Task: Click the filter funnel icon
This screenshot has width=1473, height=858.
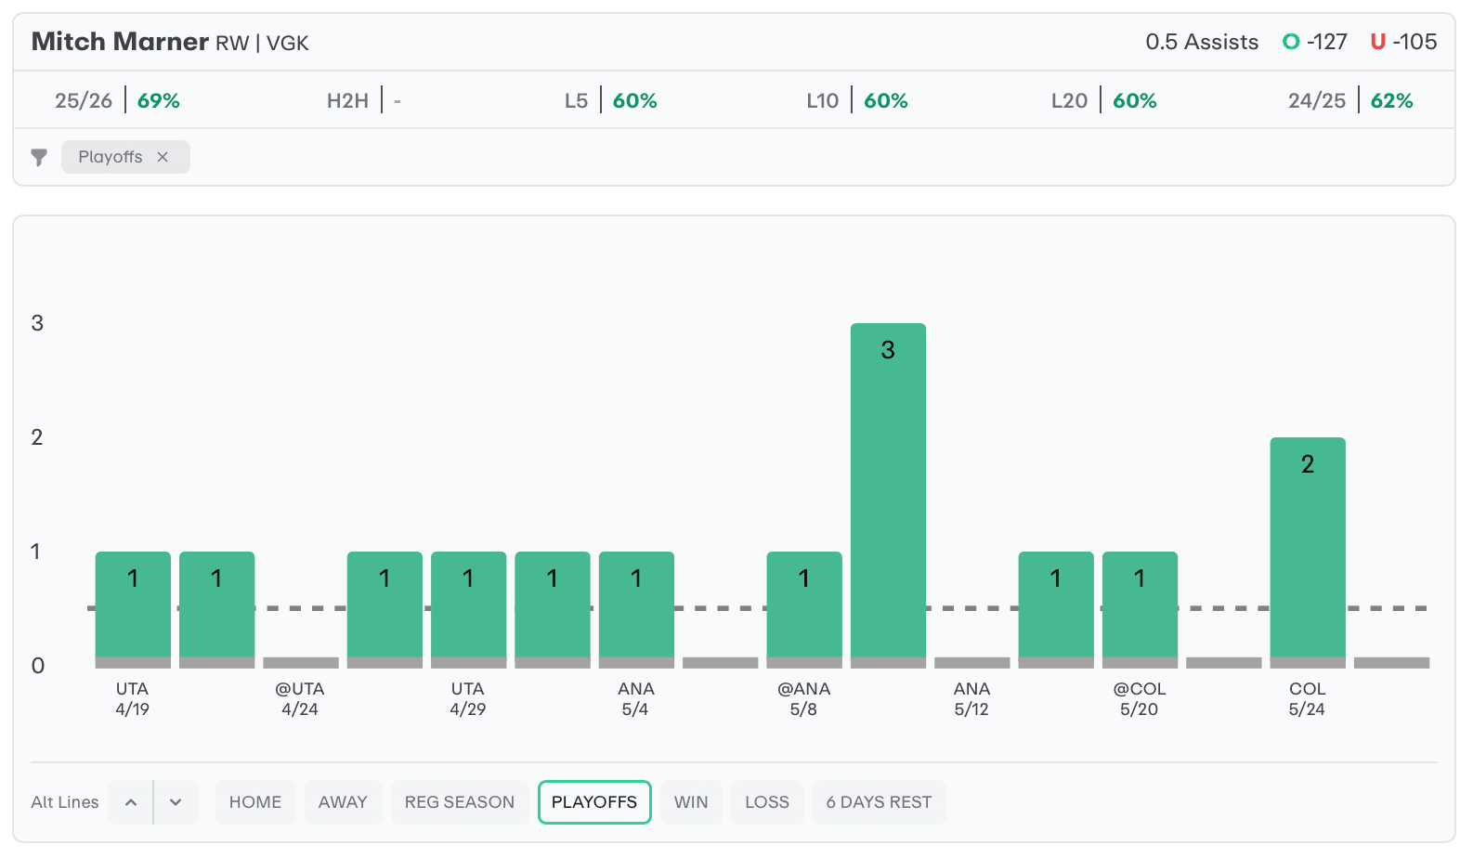Action: (x=39, y=157)
